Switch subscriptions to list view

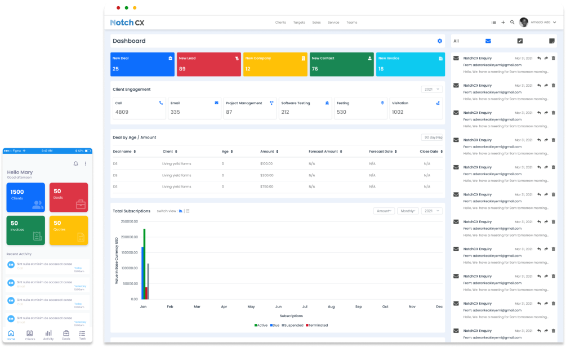point(188,211)
